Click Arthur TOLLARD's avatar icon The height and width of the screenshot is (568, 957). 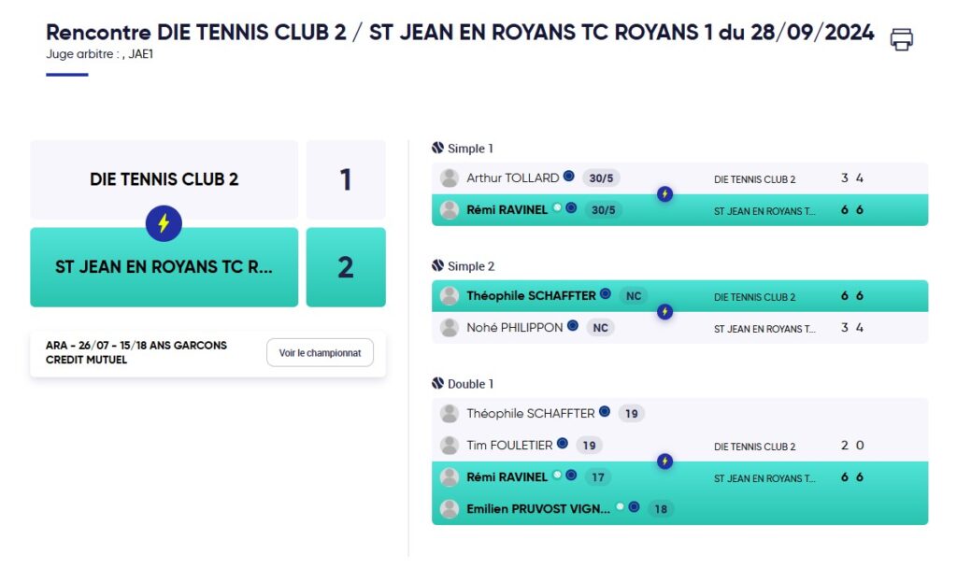450,178
